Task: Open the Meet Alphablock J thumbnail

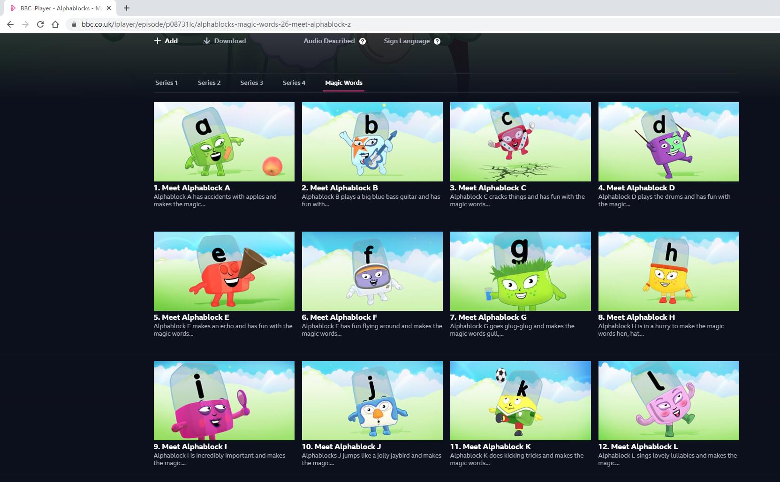Action: (372, 400)
